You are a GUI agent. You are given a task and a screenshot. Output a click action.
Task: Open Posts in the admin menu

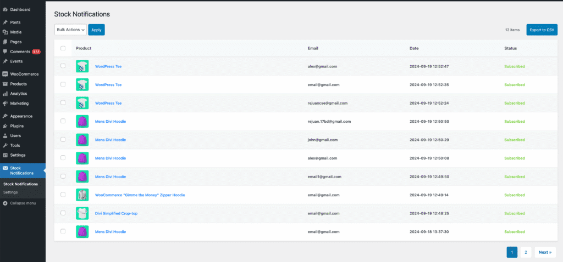15,22
